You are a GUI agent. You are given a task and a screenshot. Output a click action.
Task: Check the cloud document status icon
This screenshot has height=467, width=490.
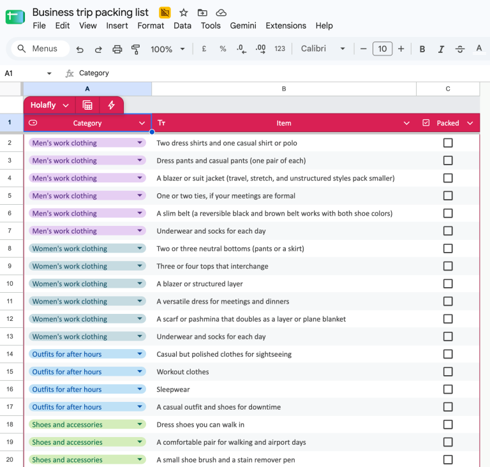click(x=221, y=13)
